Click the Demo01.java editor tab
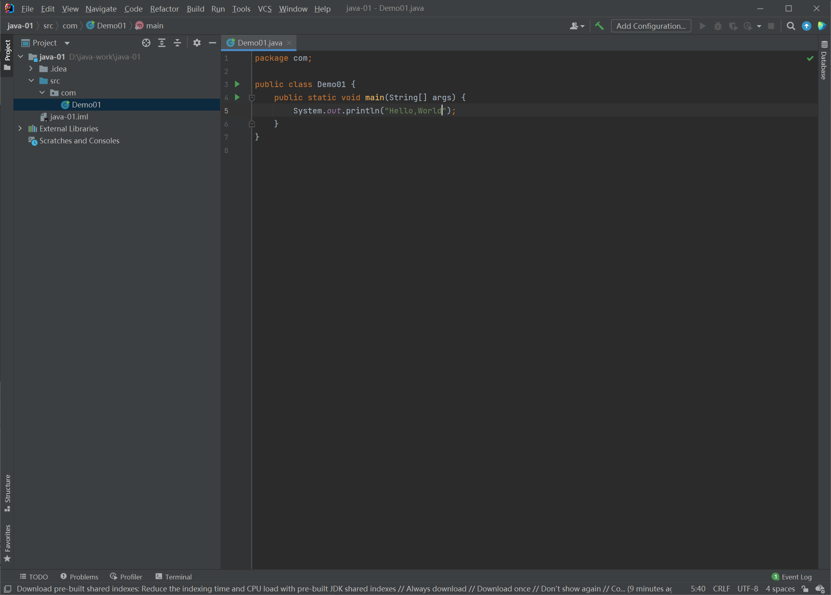The height and width of the screenshot is (595, 831). click(x=258, y=42)
